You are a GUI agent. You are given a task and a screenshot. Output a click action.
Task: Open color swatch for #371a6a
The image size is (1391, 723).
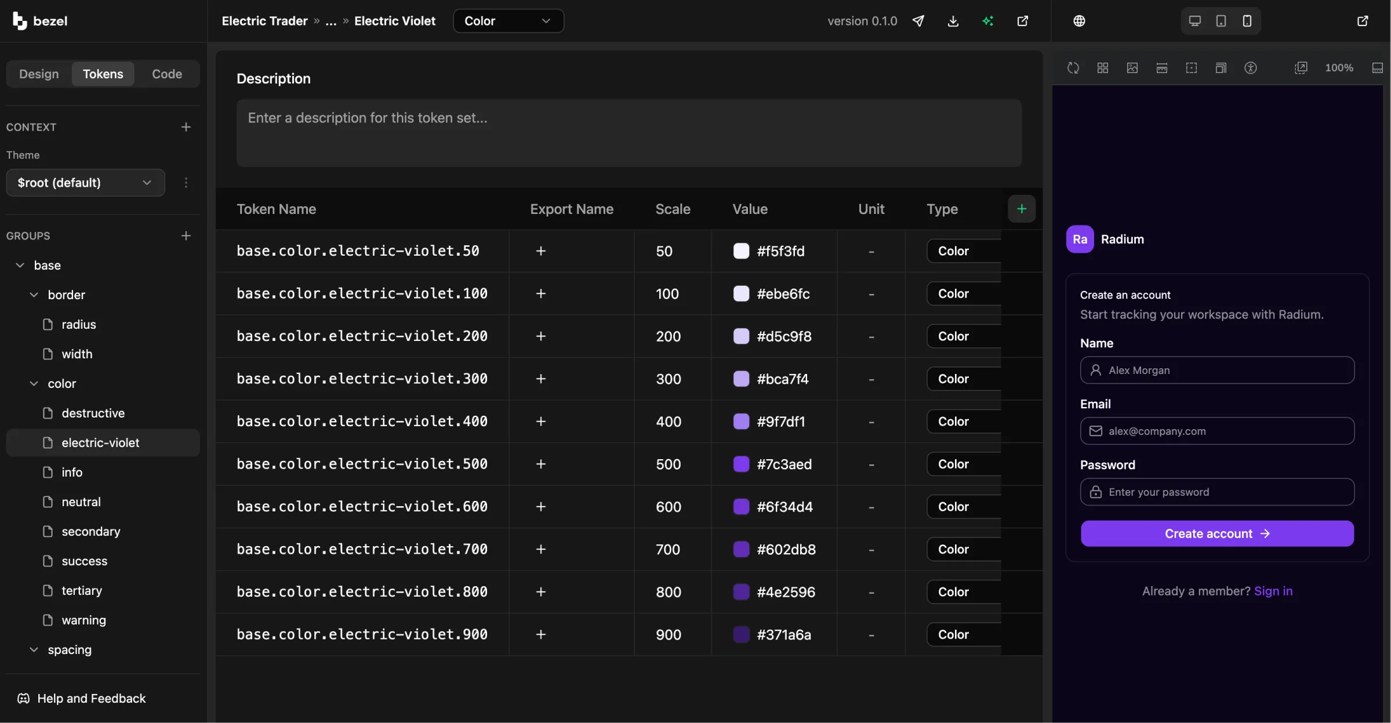point(741,634)
